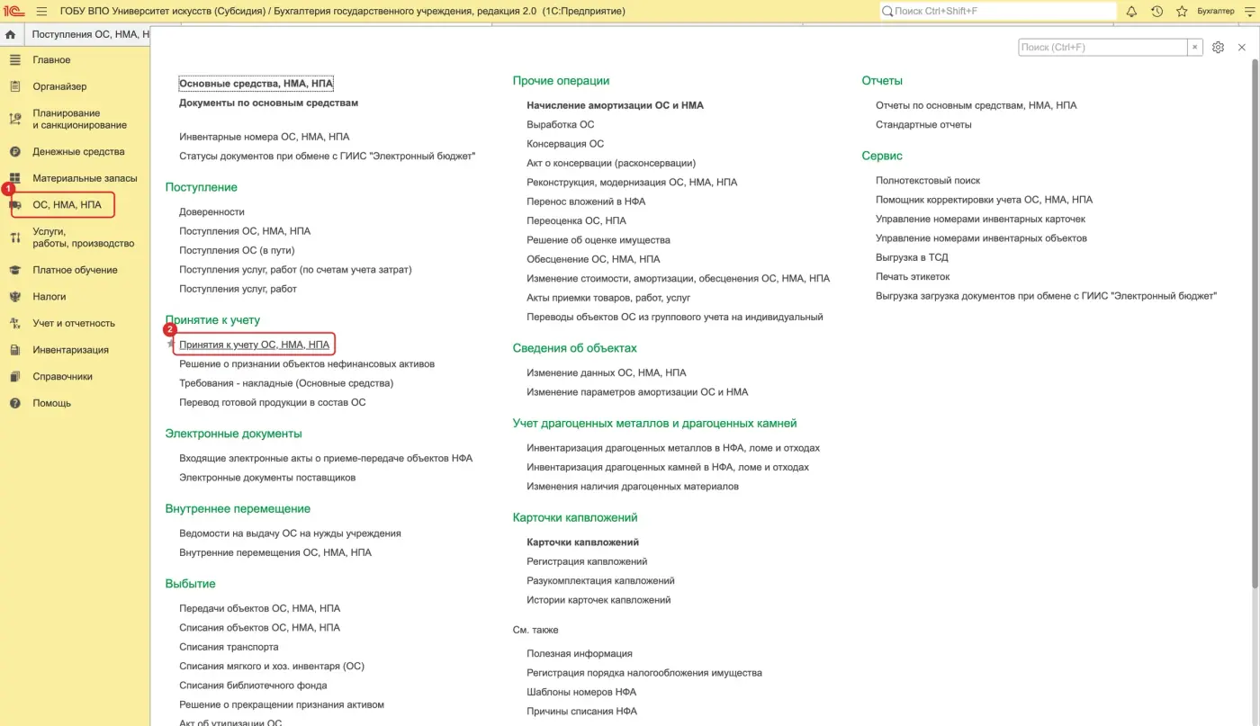This screenshot has width=1260, height=726.
Task: Open the hamburger functions menu in title bar
Action: click(41, 11)
